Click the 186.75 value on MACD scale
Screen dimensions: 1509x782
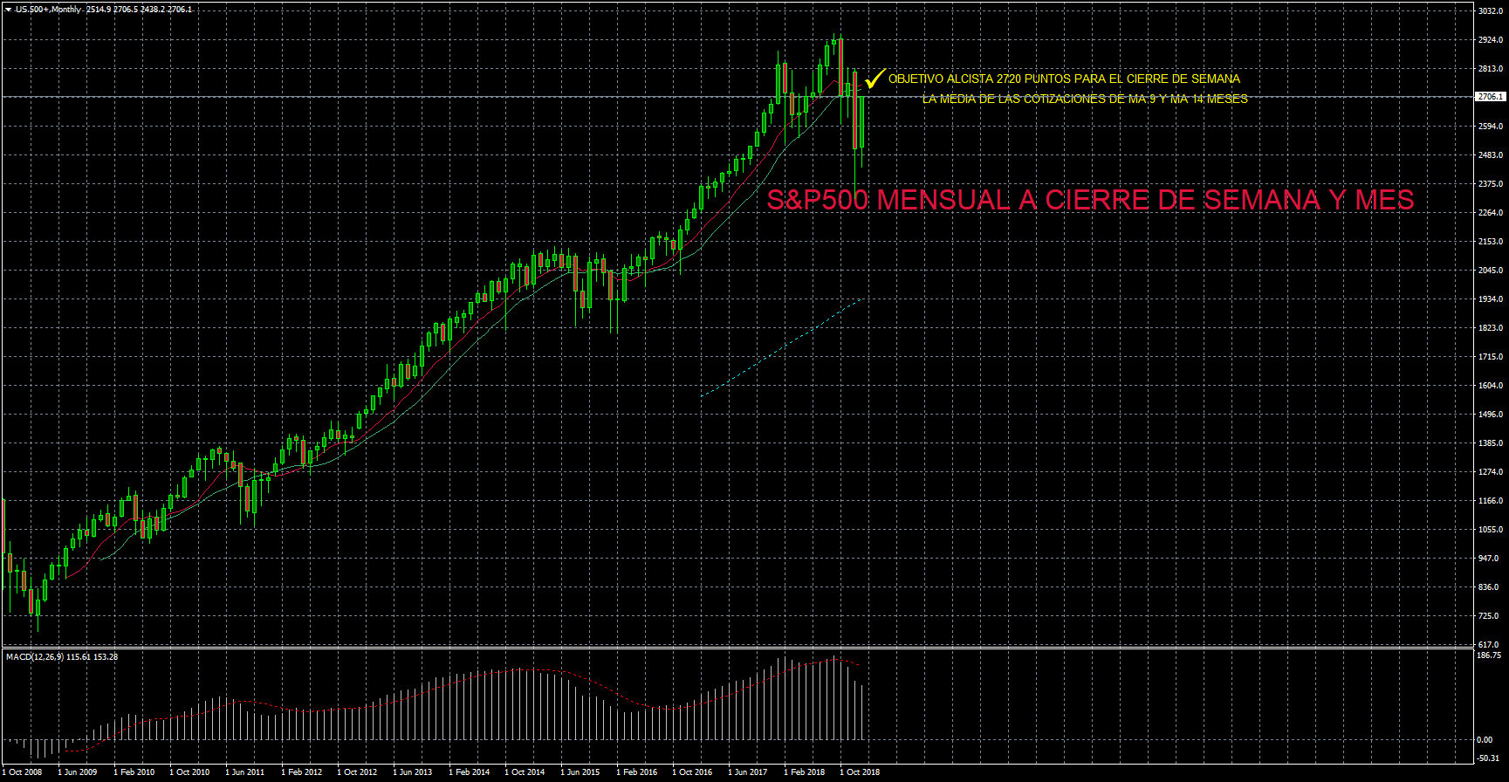(1490, 655)
